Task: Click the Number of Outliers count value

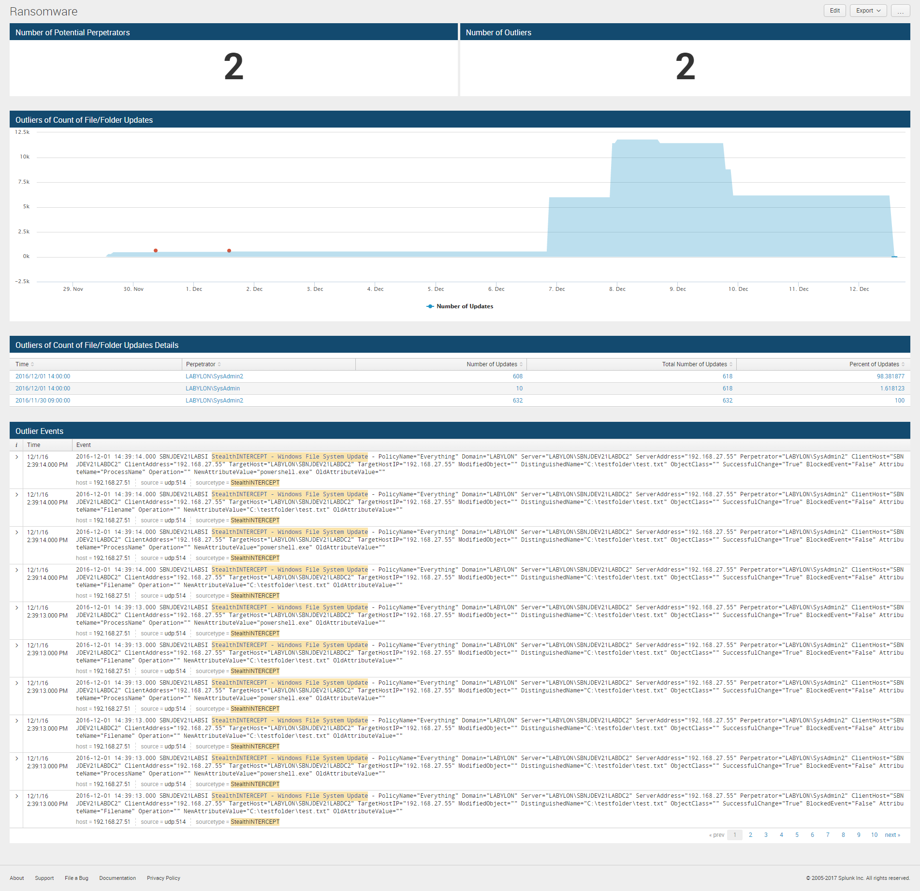Action: click(685, 67)
